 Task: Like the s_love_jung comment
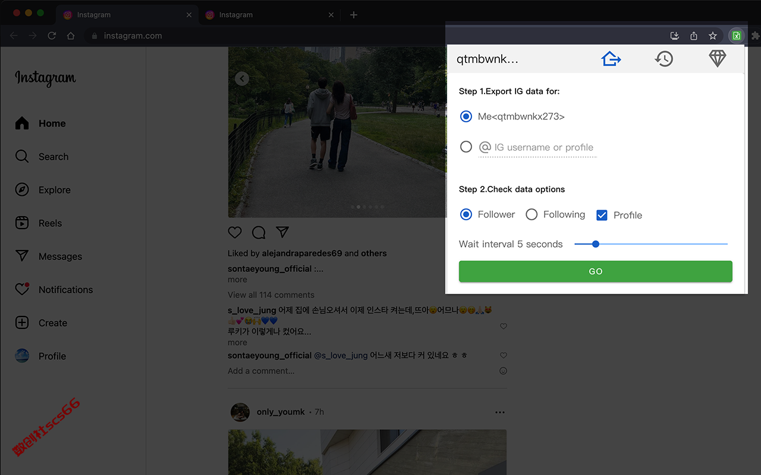(x=504, y=326)
